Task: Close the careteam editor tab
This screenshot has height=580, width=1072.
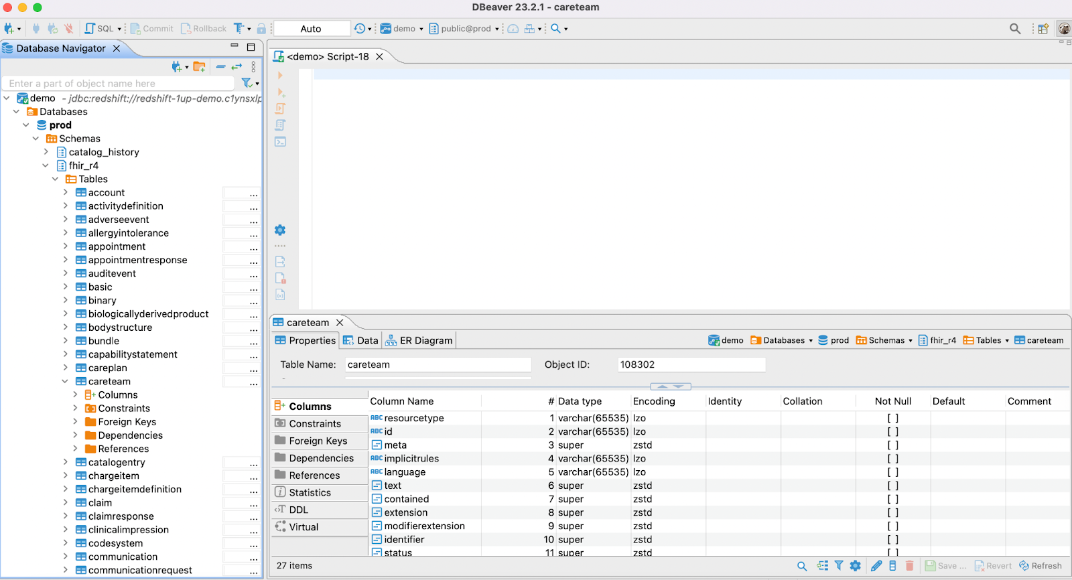Action: click(x=340, y=323)
